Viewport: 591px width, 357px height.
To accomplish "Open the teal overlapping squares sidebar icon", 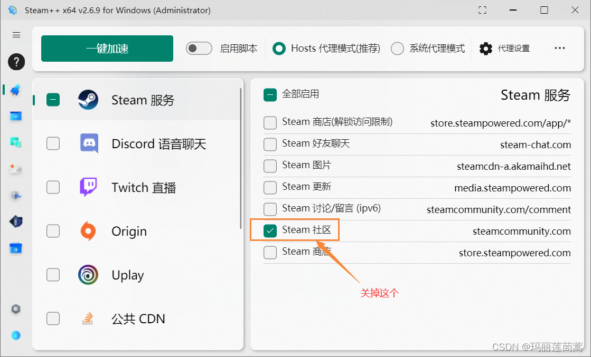I will tap(15, 142).
